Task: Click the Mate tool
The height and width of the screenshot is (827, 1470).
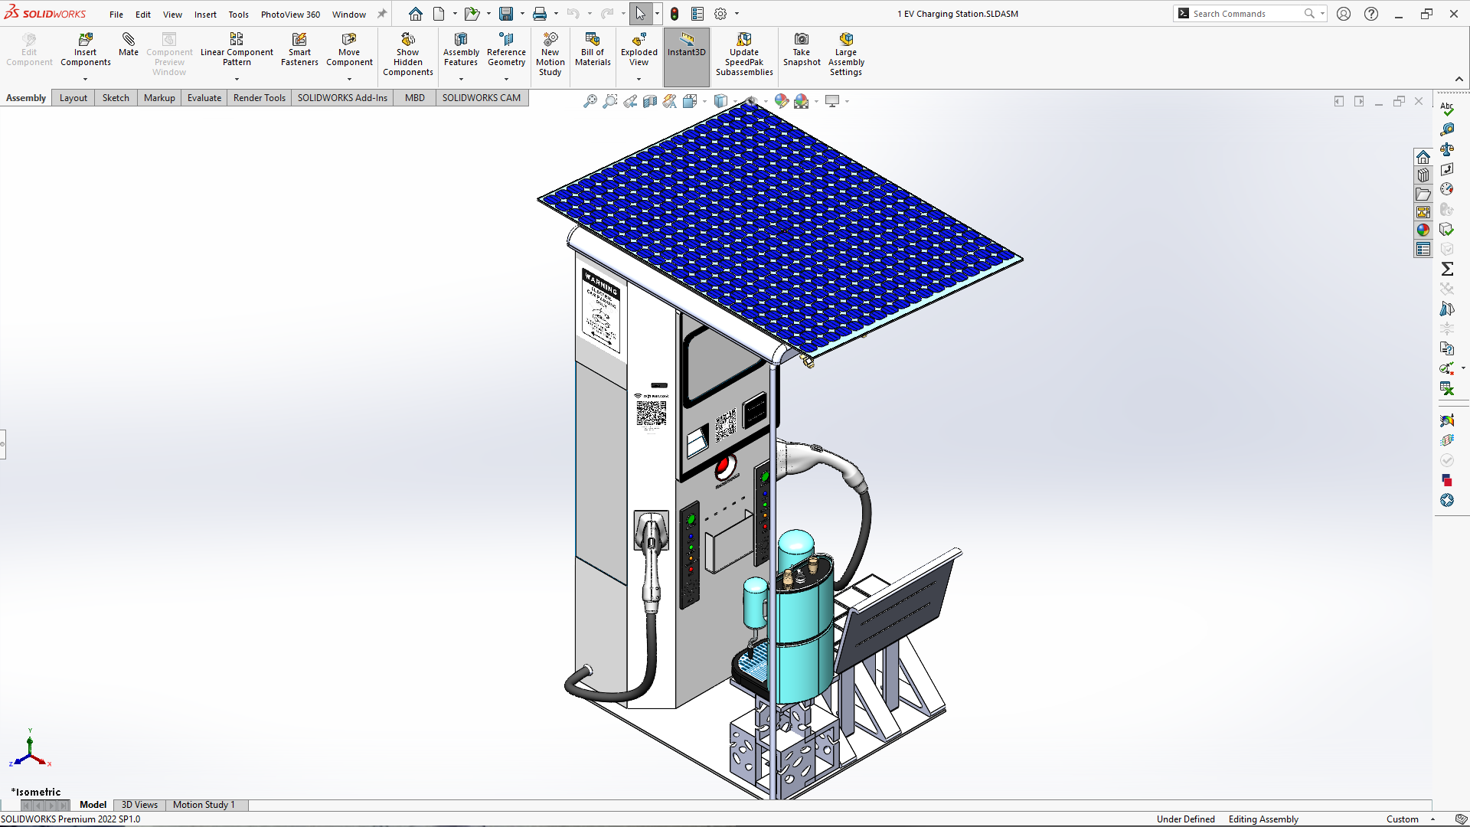Action: tap(129, 44)
